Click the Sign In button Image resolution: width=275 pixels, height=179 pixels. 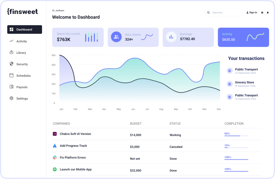[x=251, y=12]
